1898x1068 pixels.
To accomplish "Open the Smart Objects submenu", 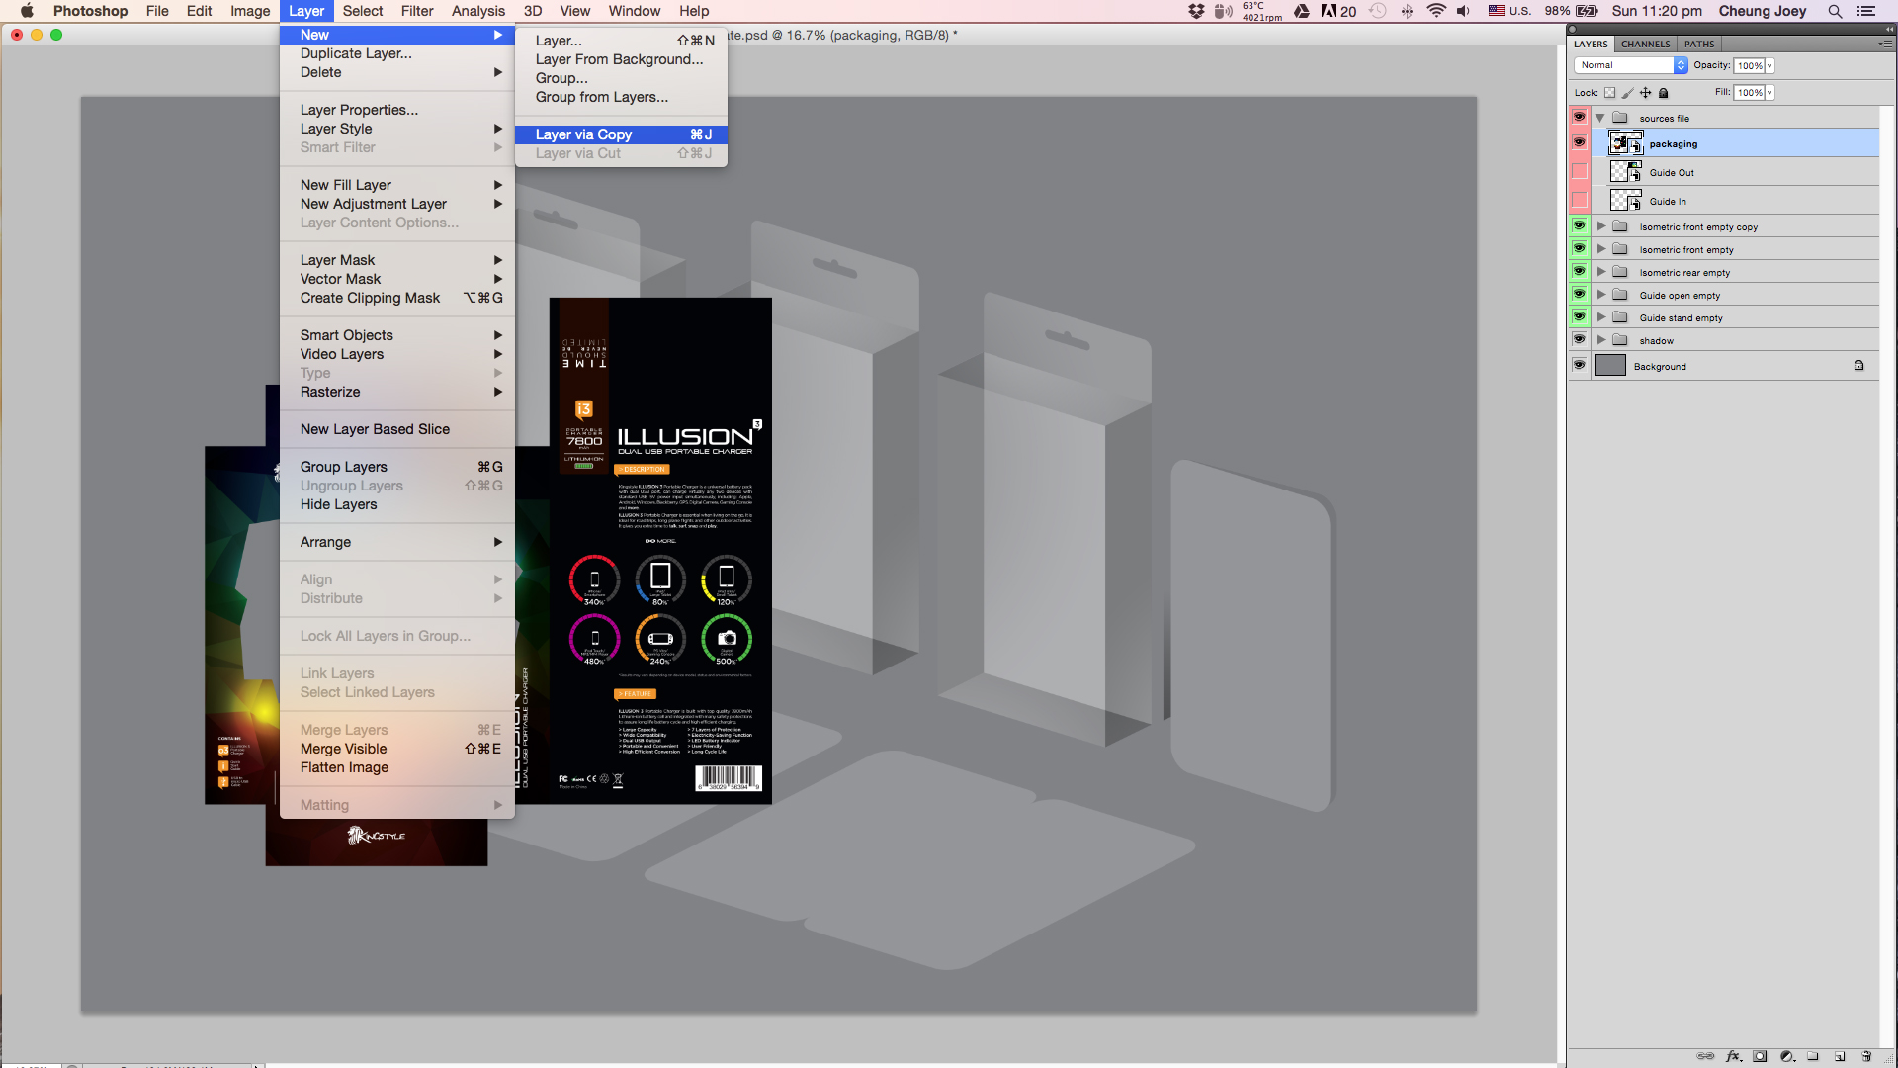I will click(x=397, y=335).
